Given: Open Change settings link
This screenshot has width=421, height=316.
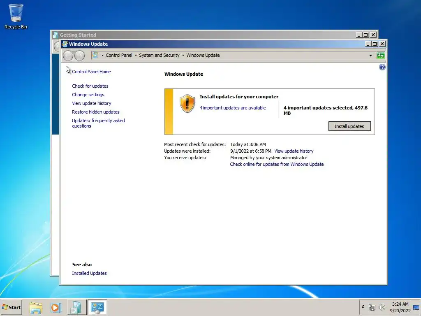Looking at the screenshot, I should pos(88,95).
